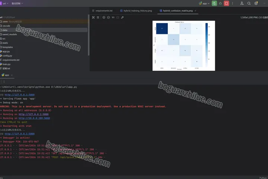The width and height of the screenshot is (268, 179).
Task: Stop the running app with the red square
Action: (x=226, y=3)
